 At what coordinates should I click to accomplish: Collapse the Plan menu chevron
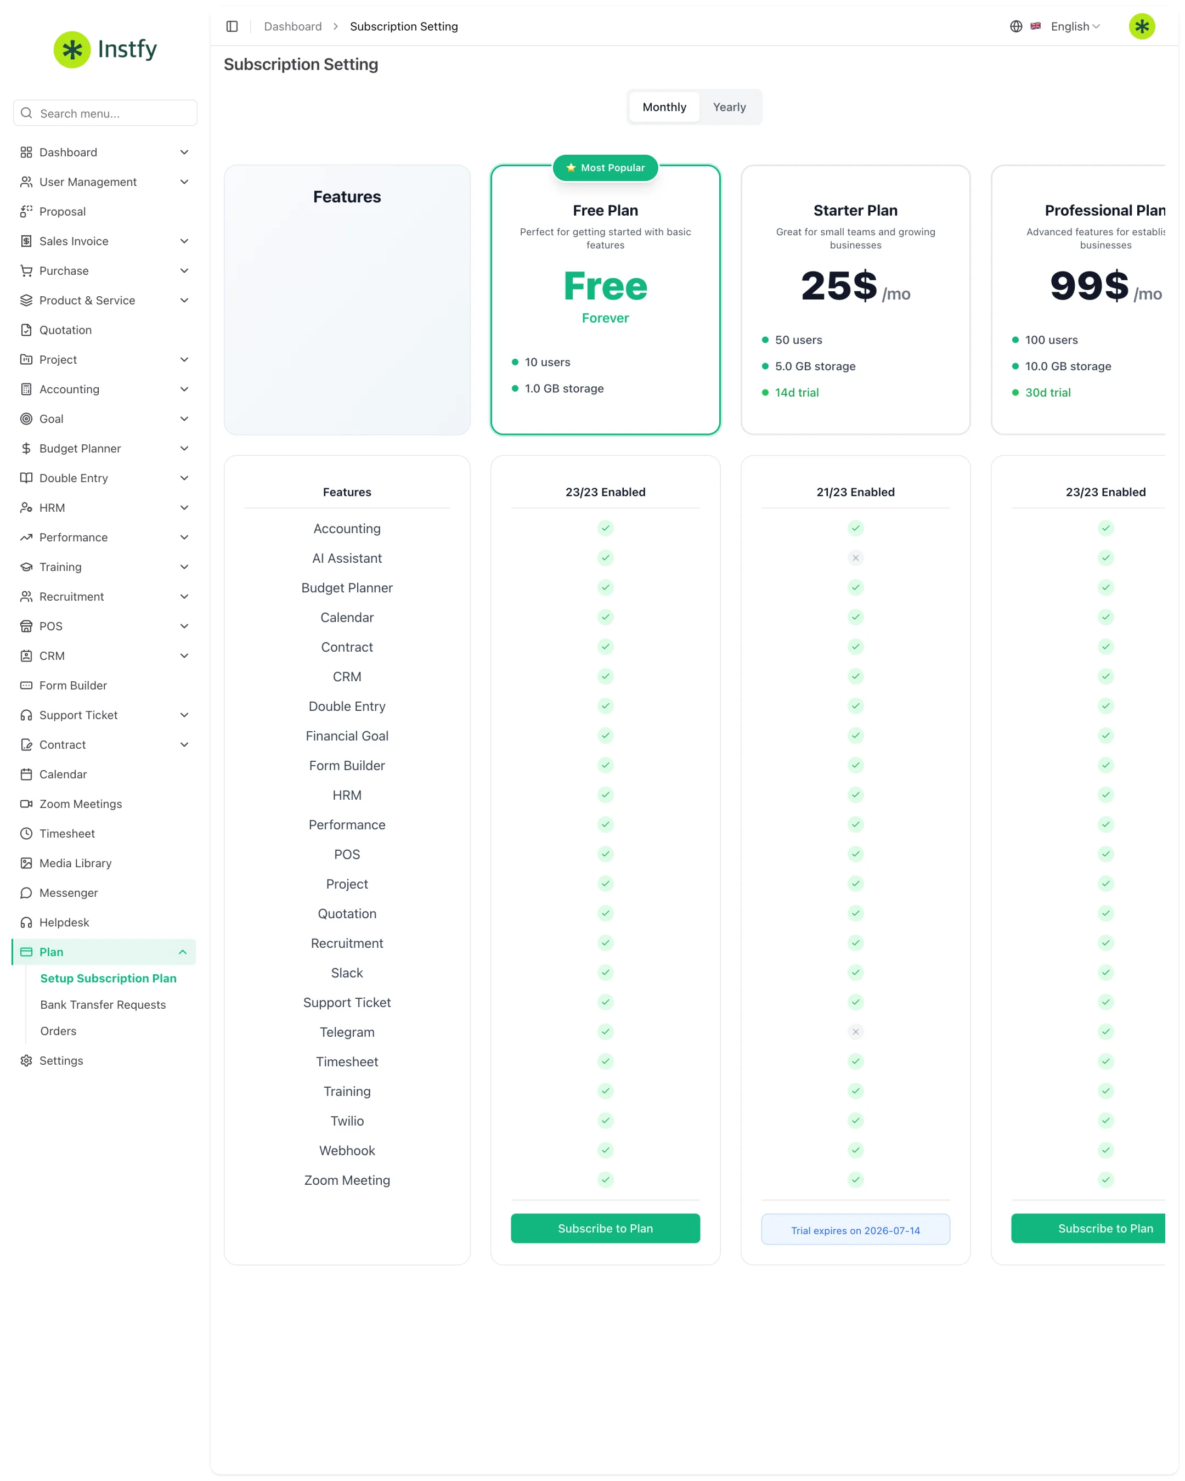183,952
